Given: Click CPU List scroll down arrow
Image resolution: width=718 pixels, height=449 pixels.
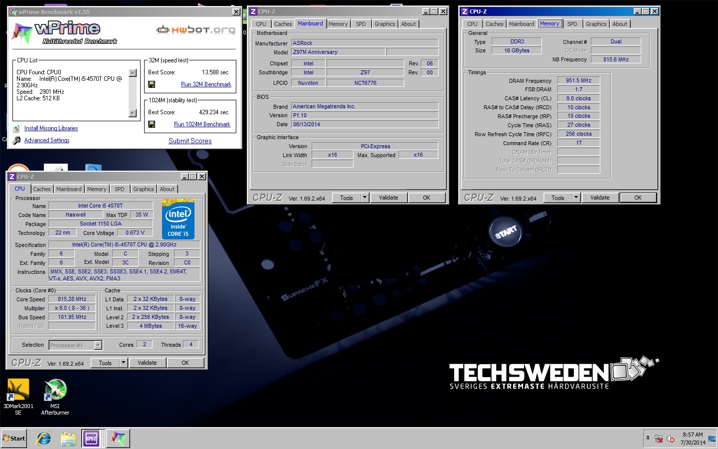Looking at the screenshot, I should (133, 113).
